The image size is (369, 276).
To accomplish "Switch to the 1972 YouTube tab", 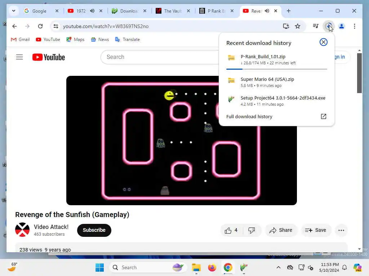I will click(81, 11).
